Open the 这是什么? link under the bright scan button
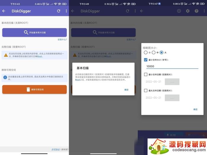Viewport: 207px width, 155px height. [62, 39]
